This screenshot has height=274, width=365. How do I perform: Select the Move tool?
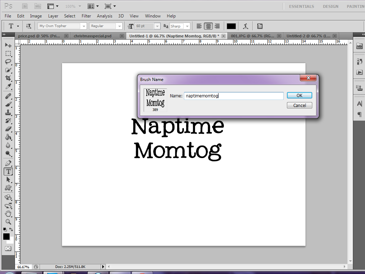pos(8,45)
